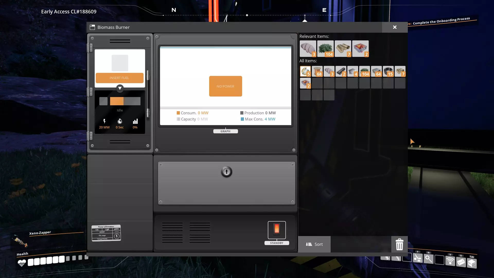Open the Power Information card
The width and height of the screenshot is (494, 278).
pos(106,233)
